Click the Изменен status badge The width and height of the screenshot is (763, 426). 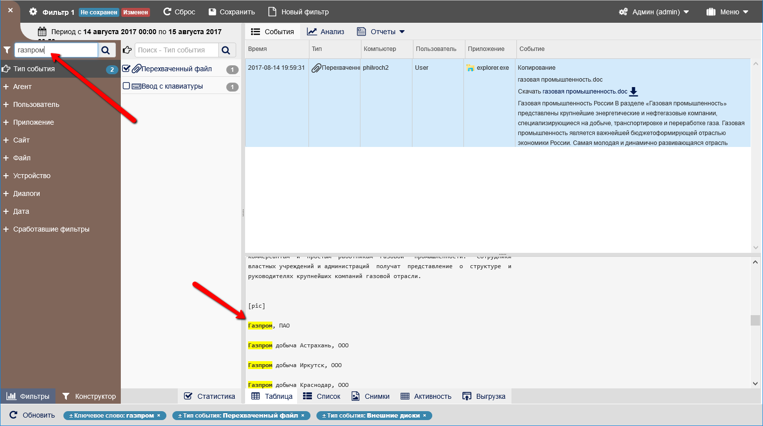[135, 12]
